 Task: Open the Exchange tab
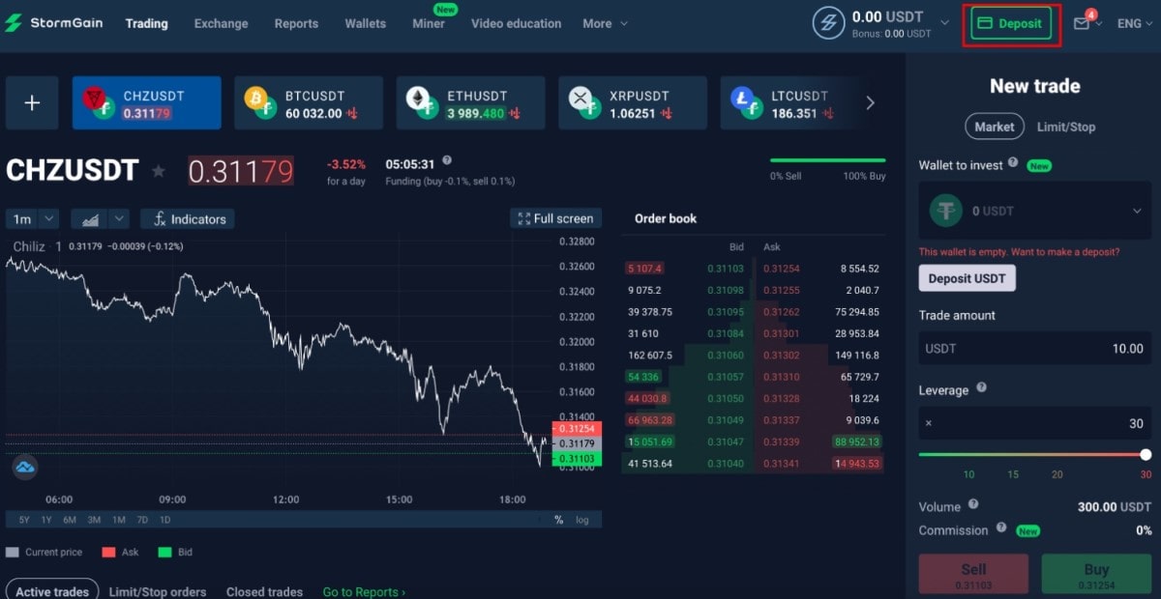coord(221,23)
